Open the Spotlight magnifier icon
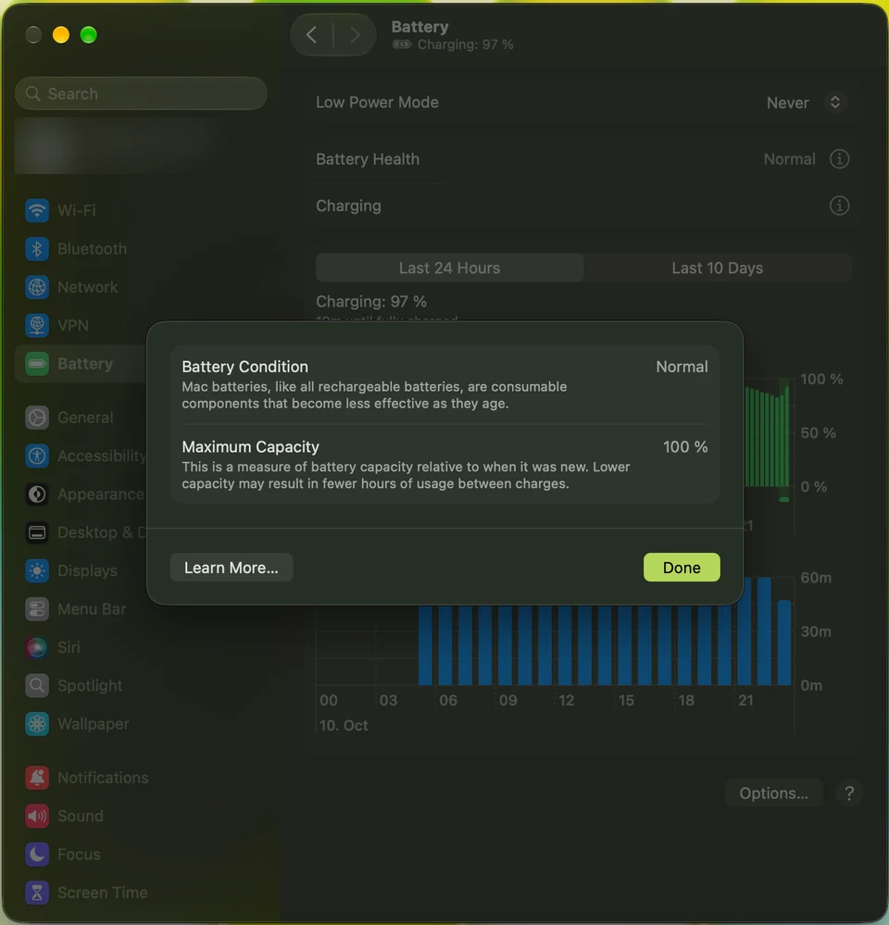889x925 pixels. click(36, 685)
